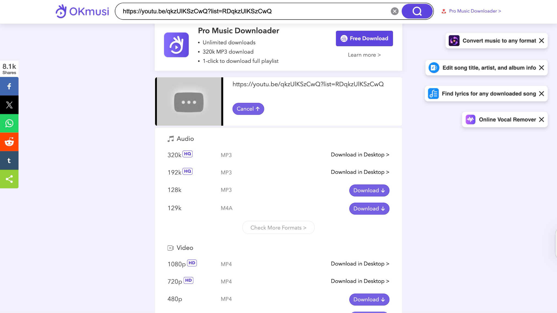Download the 129k M4A audio

(x=369, y=209)
